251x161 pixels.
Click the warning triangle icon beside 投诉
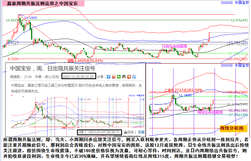pos(125,132)
